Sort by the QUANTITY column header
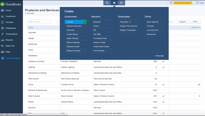This screenshot has height=116, width=205. click(x=196, y=27)
